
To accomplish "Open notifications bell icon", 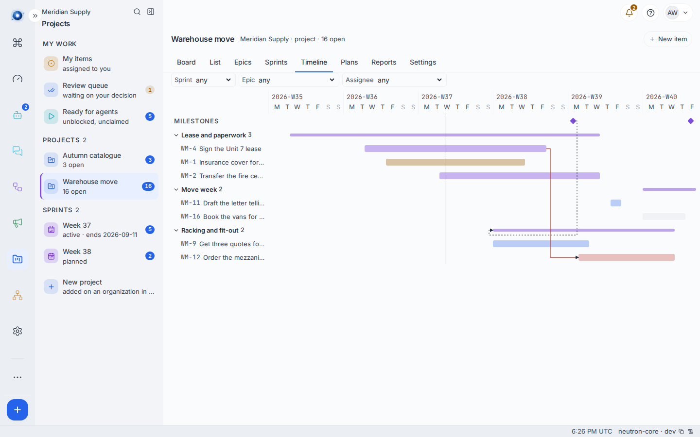I will coord(629,13).
